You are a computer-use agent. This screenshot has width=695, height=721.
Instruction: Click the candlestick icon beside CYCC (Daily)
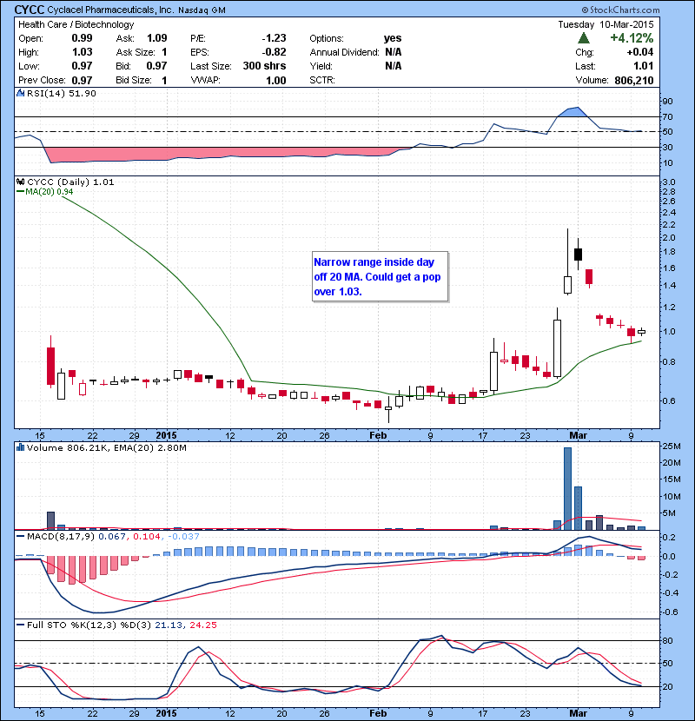tap(20, 182)
